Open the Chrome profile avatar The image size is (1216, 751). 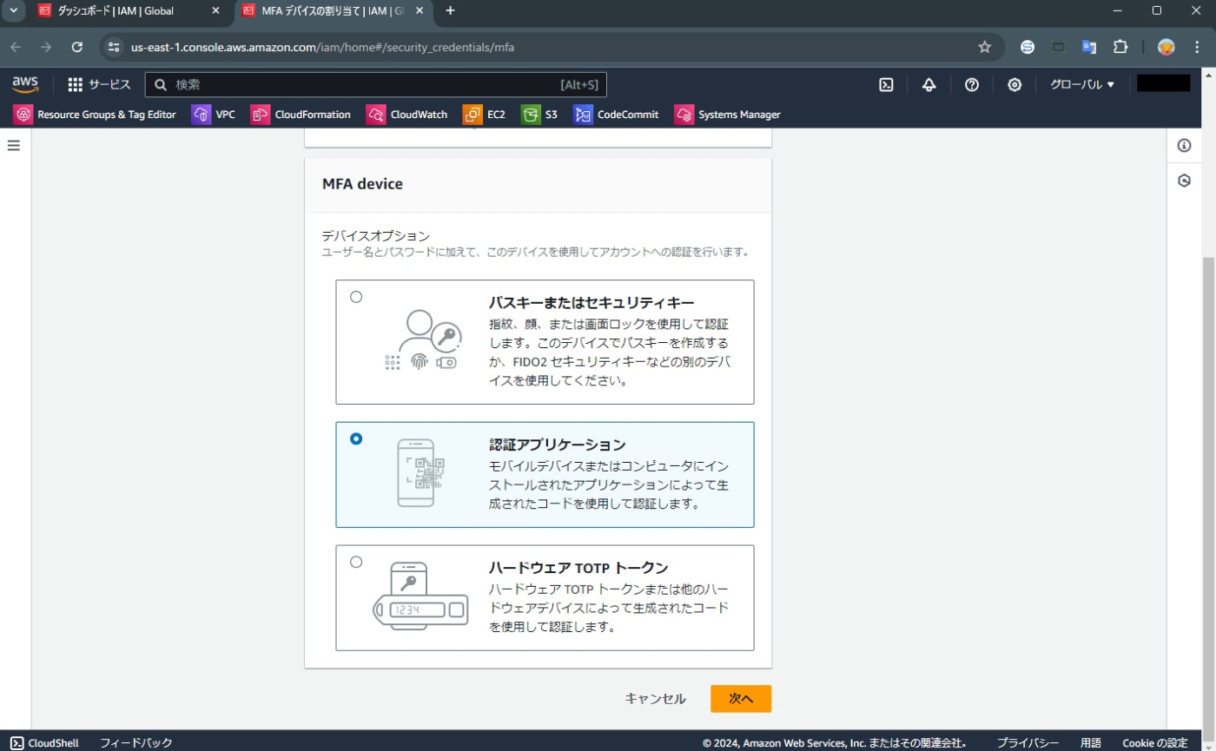(1166, 47)
